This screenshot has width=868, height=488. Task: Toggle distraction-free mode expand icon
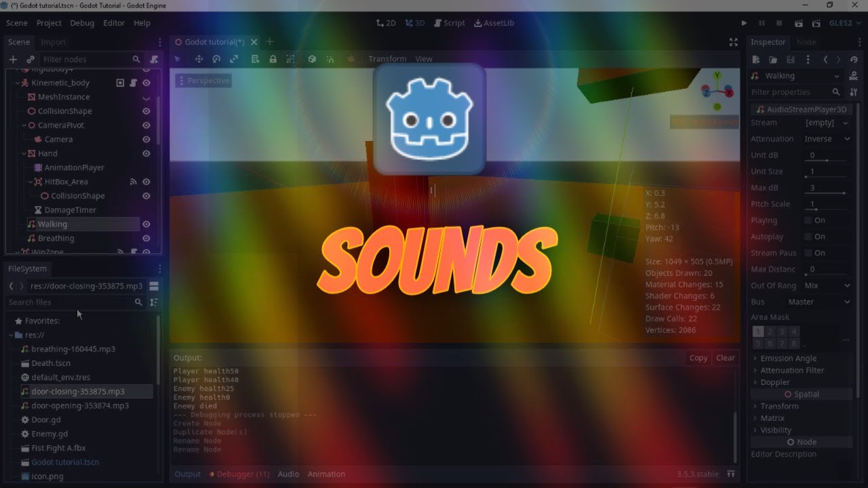[x=733, y=42]
